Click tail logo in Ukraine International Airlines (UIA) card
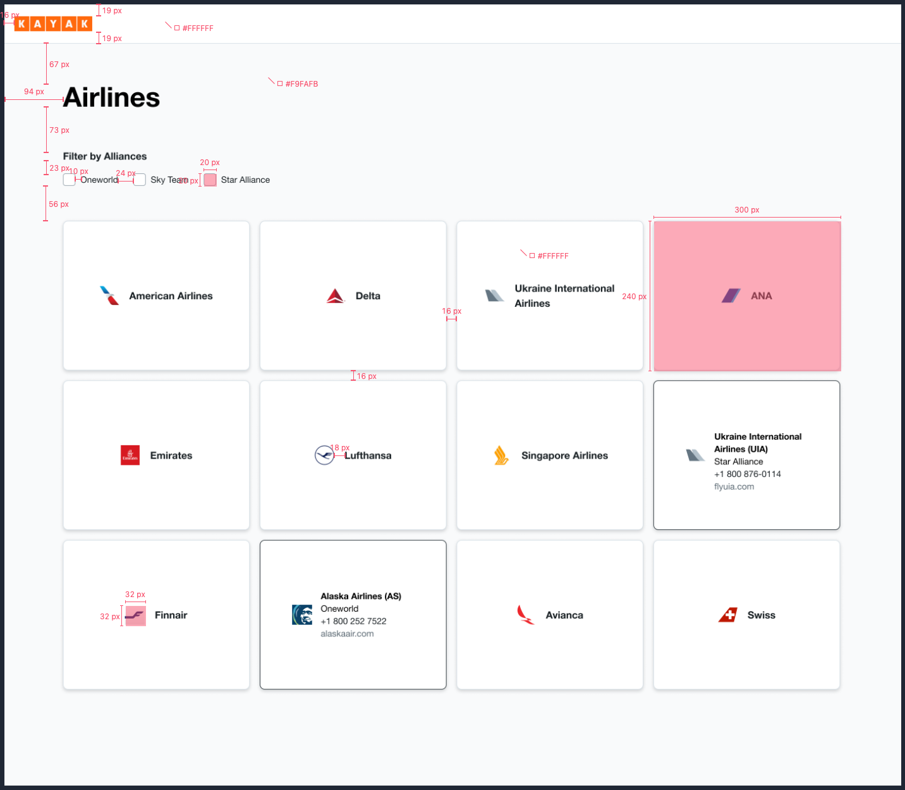 point(695,455)
